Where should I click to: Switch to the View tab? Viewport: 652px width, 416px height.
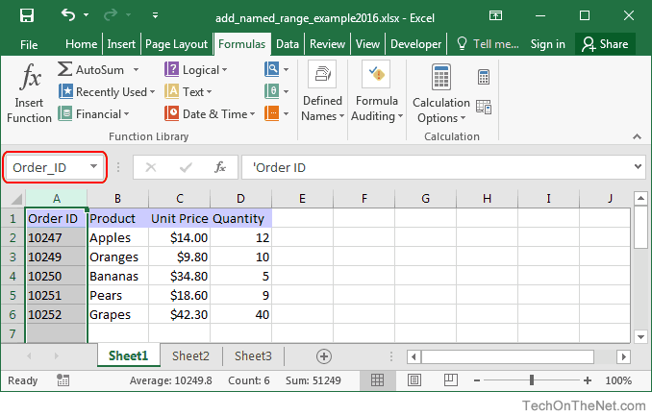[367, 44]
